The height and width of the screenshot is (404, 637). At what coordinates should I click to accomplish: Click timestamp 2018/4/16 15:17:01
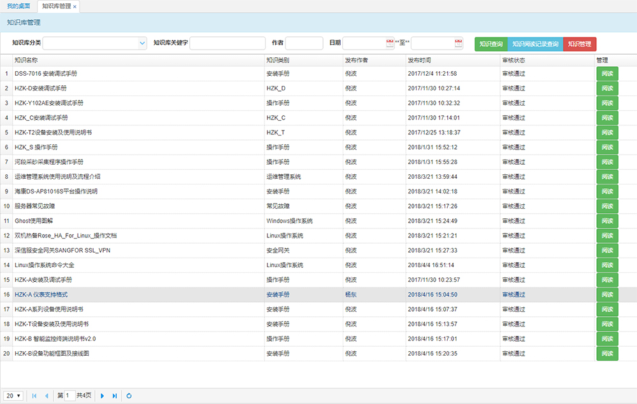[x=433, y=339]
